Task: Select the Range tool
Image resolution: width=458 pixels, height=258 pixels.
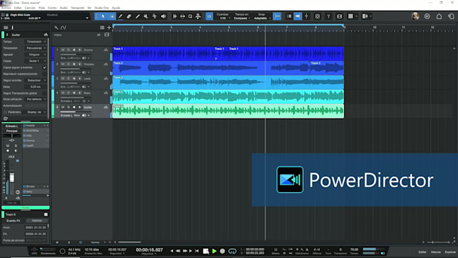Action: 112,17
